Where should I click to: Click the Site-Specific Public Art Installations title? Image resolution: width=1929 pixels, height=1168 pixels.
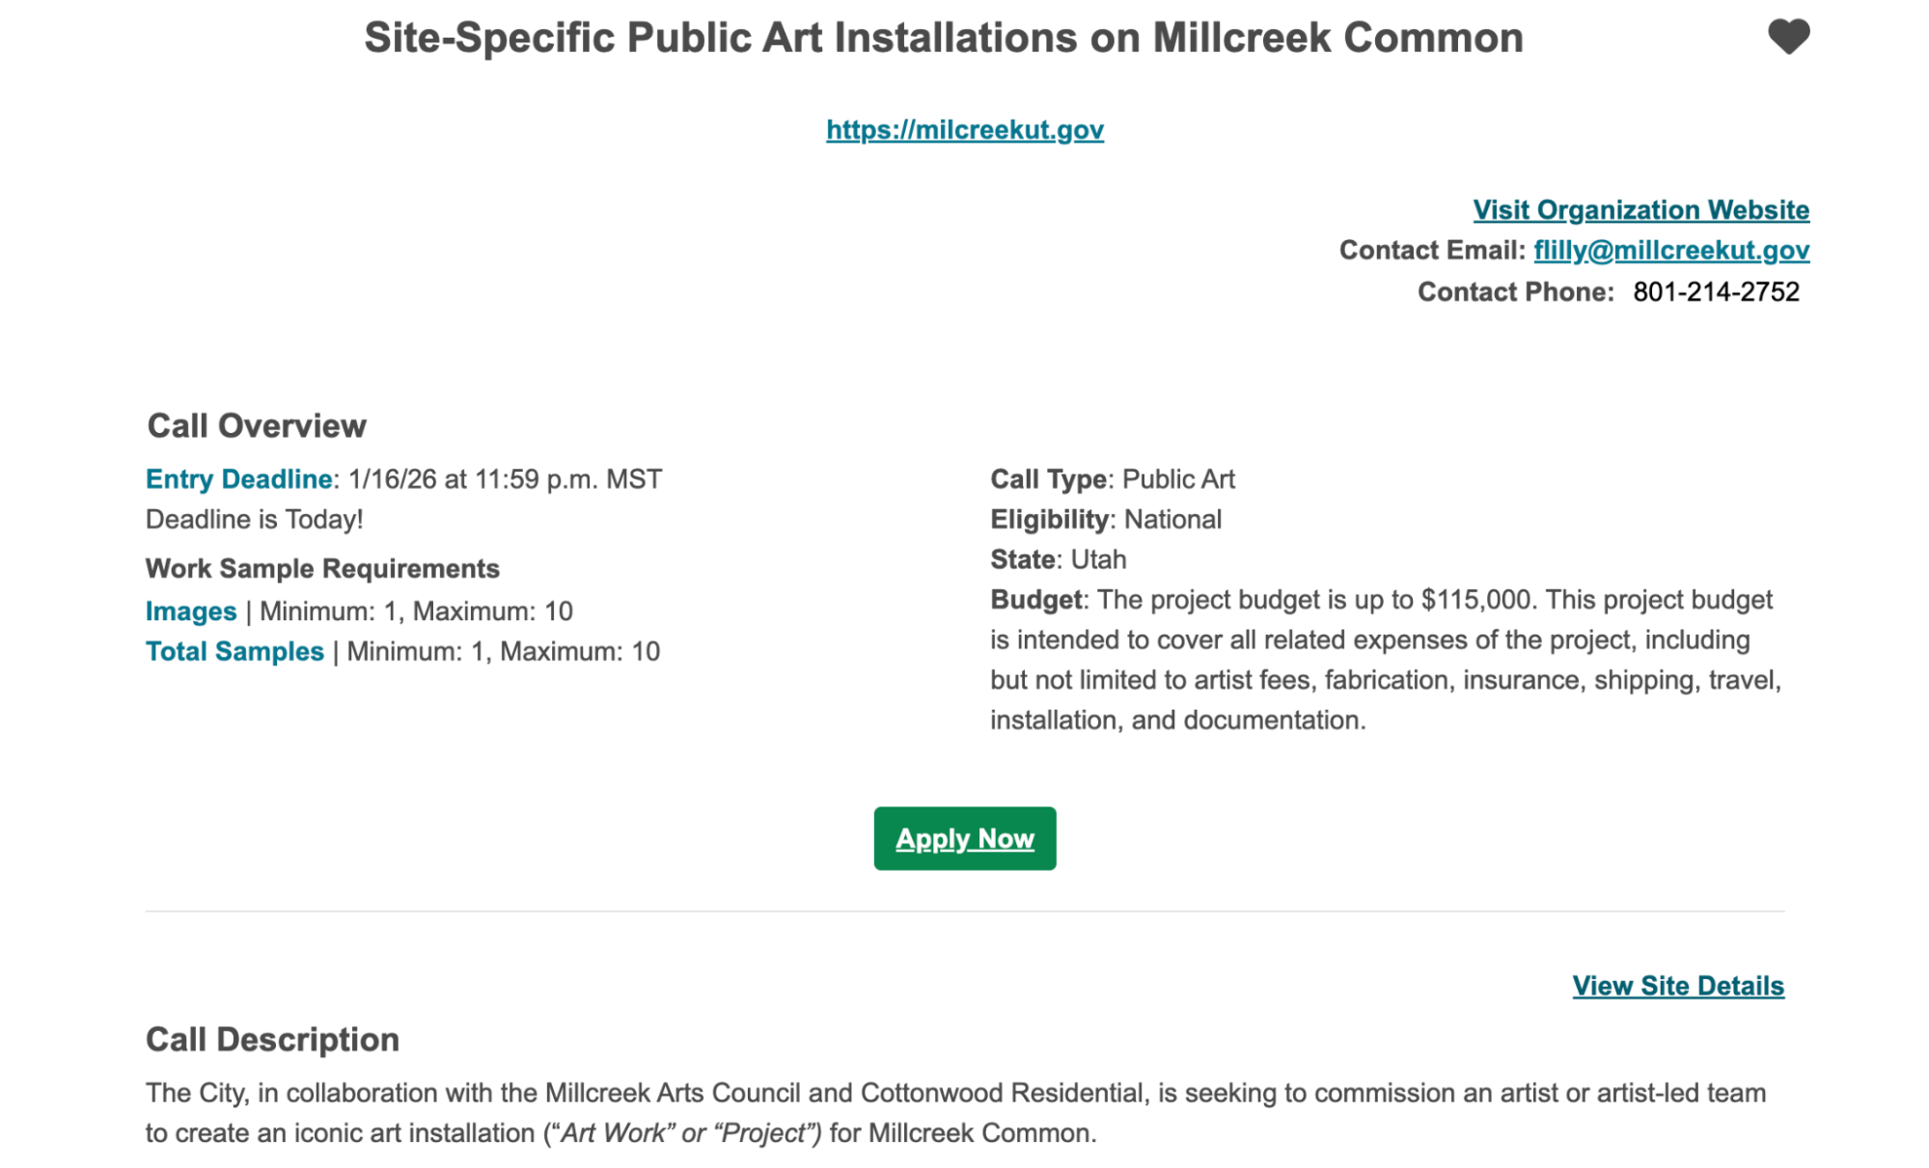click(x=943, y=39)
